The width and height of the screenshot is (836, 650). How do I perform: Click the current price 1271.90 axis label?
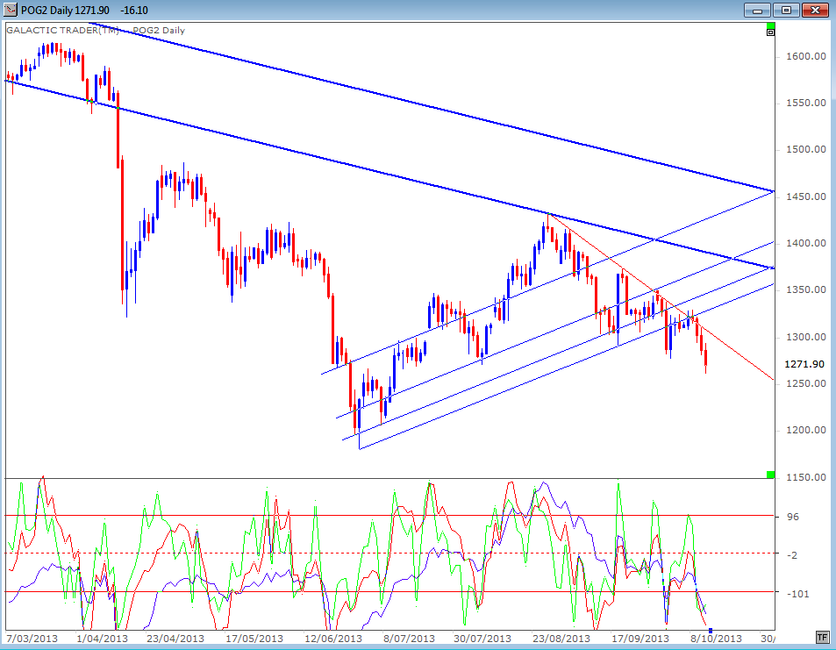click(x=804, y=364)
